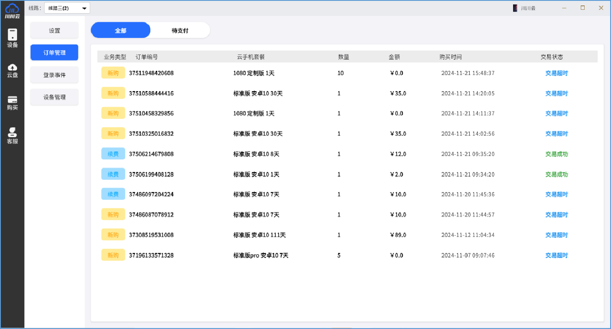This screenshot has width=611, height=329.
Task: Select 订单管理 order management button
Action: point(55,53)
